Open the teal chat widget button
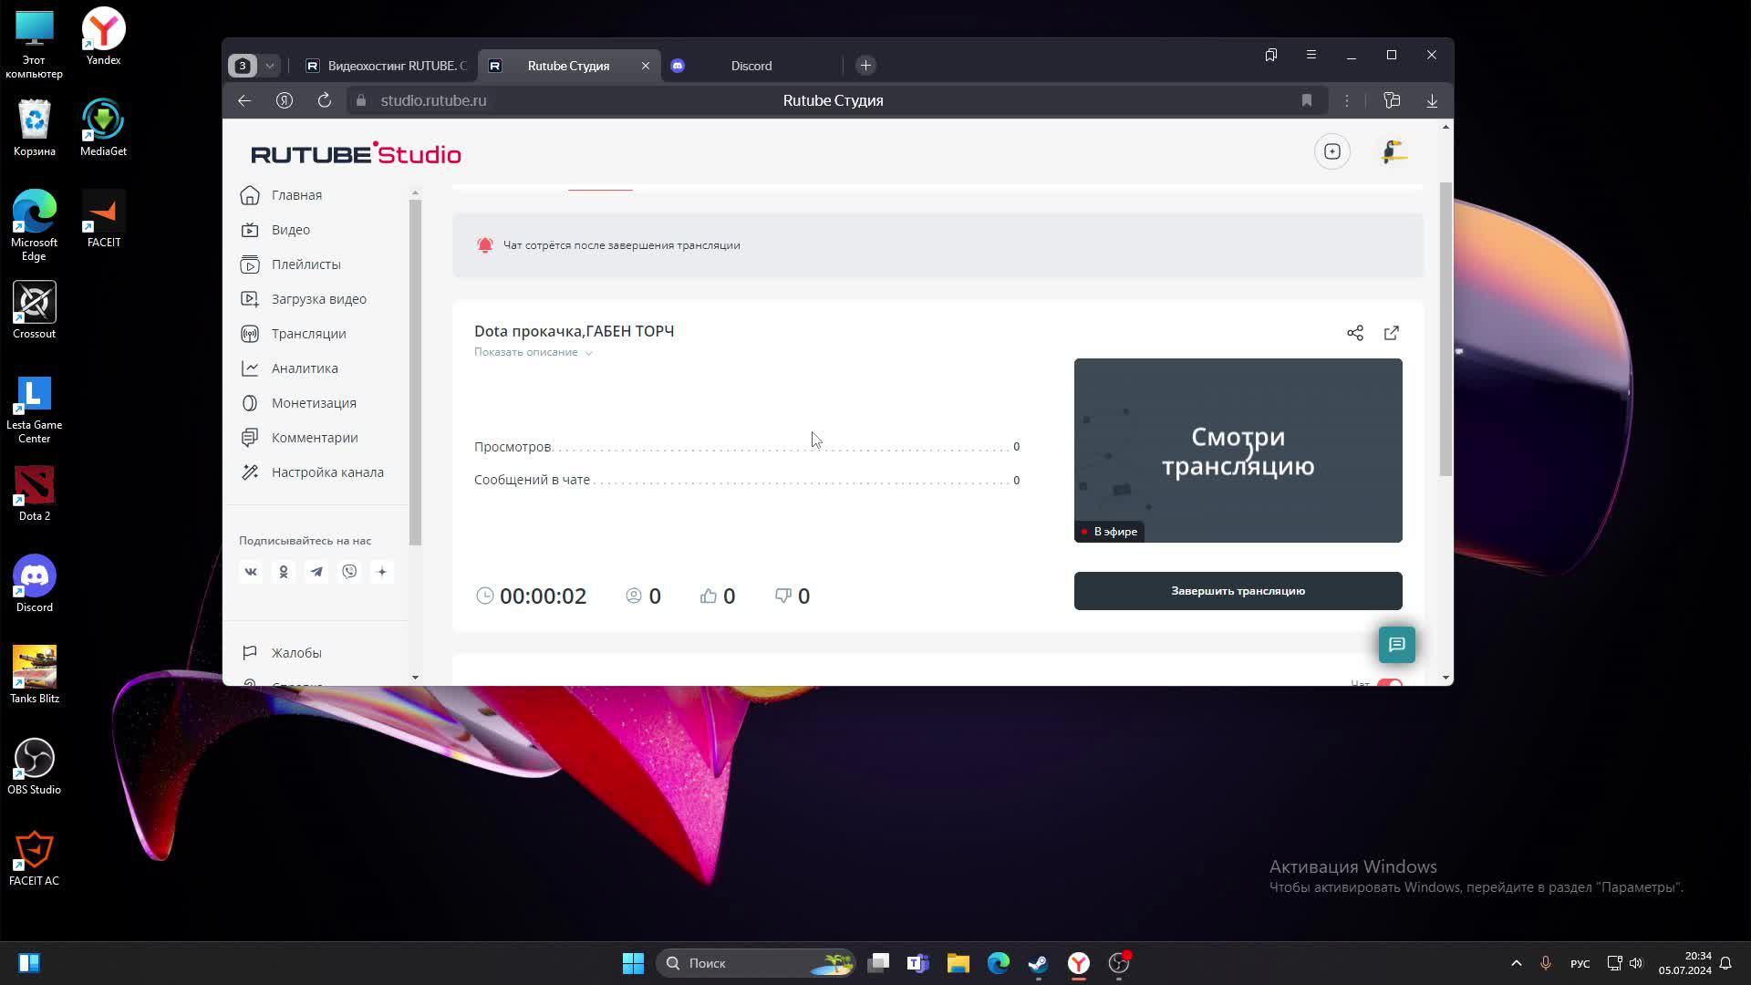This screenshot has height=985, width=1751. (1396, 645)
